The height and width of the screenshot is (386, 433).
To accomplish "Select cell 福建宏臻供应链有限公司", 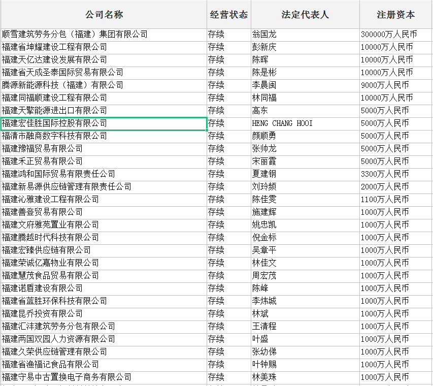I will point(104,250).
